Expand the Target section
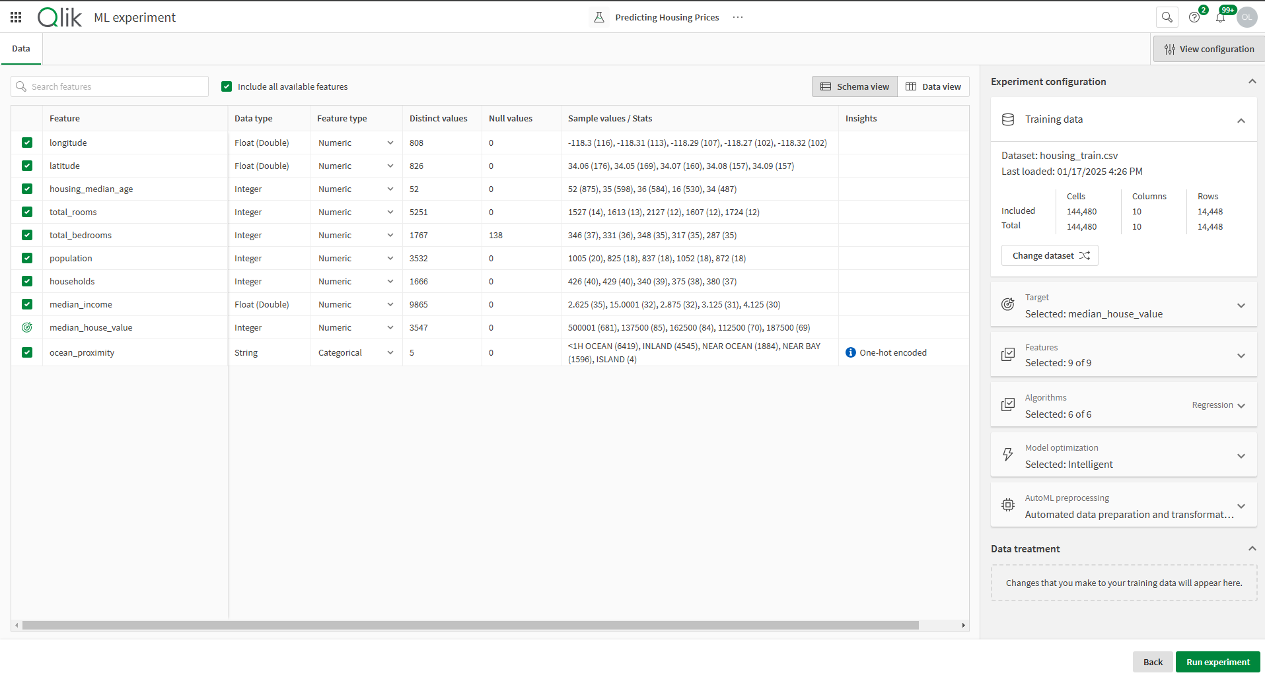1265x681 pixels. click(x=1241, y=306)
